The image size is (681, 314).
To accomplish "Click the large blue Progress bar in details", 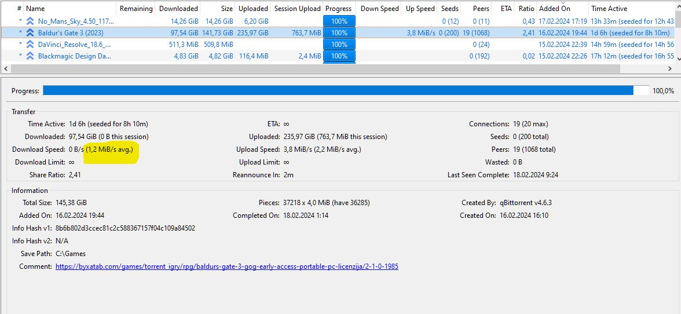I will (338, 90).
